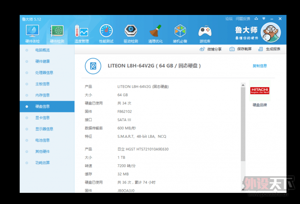
Task: Open 问题反馈 link
Action: point(243,18)
